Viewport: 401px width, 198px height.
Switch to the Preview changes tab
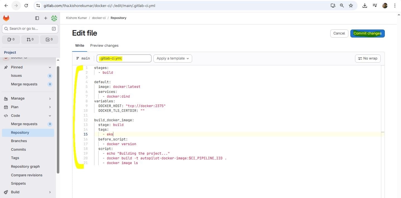click(104, 46)
